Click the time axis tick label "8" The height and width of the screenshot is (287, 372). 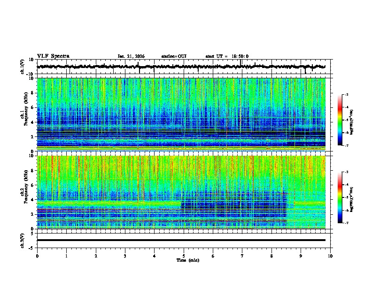tap(271, 256)
